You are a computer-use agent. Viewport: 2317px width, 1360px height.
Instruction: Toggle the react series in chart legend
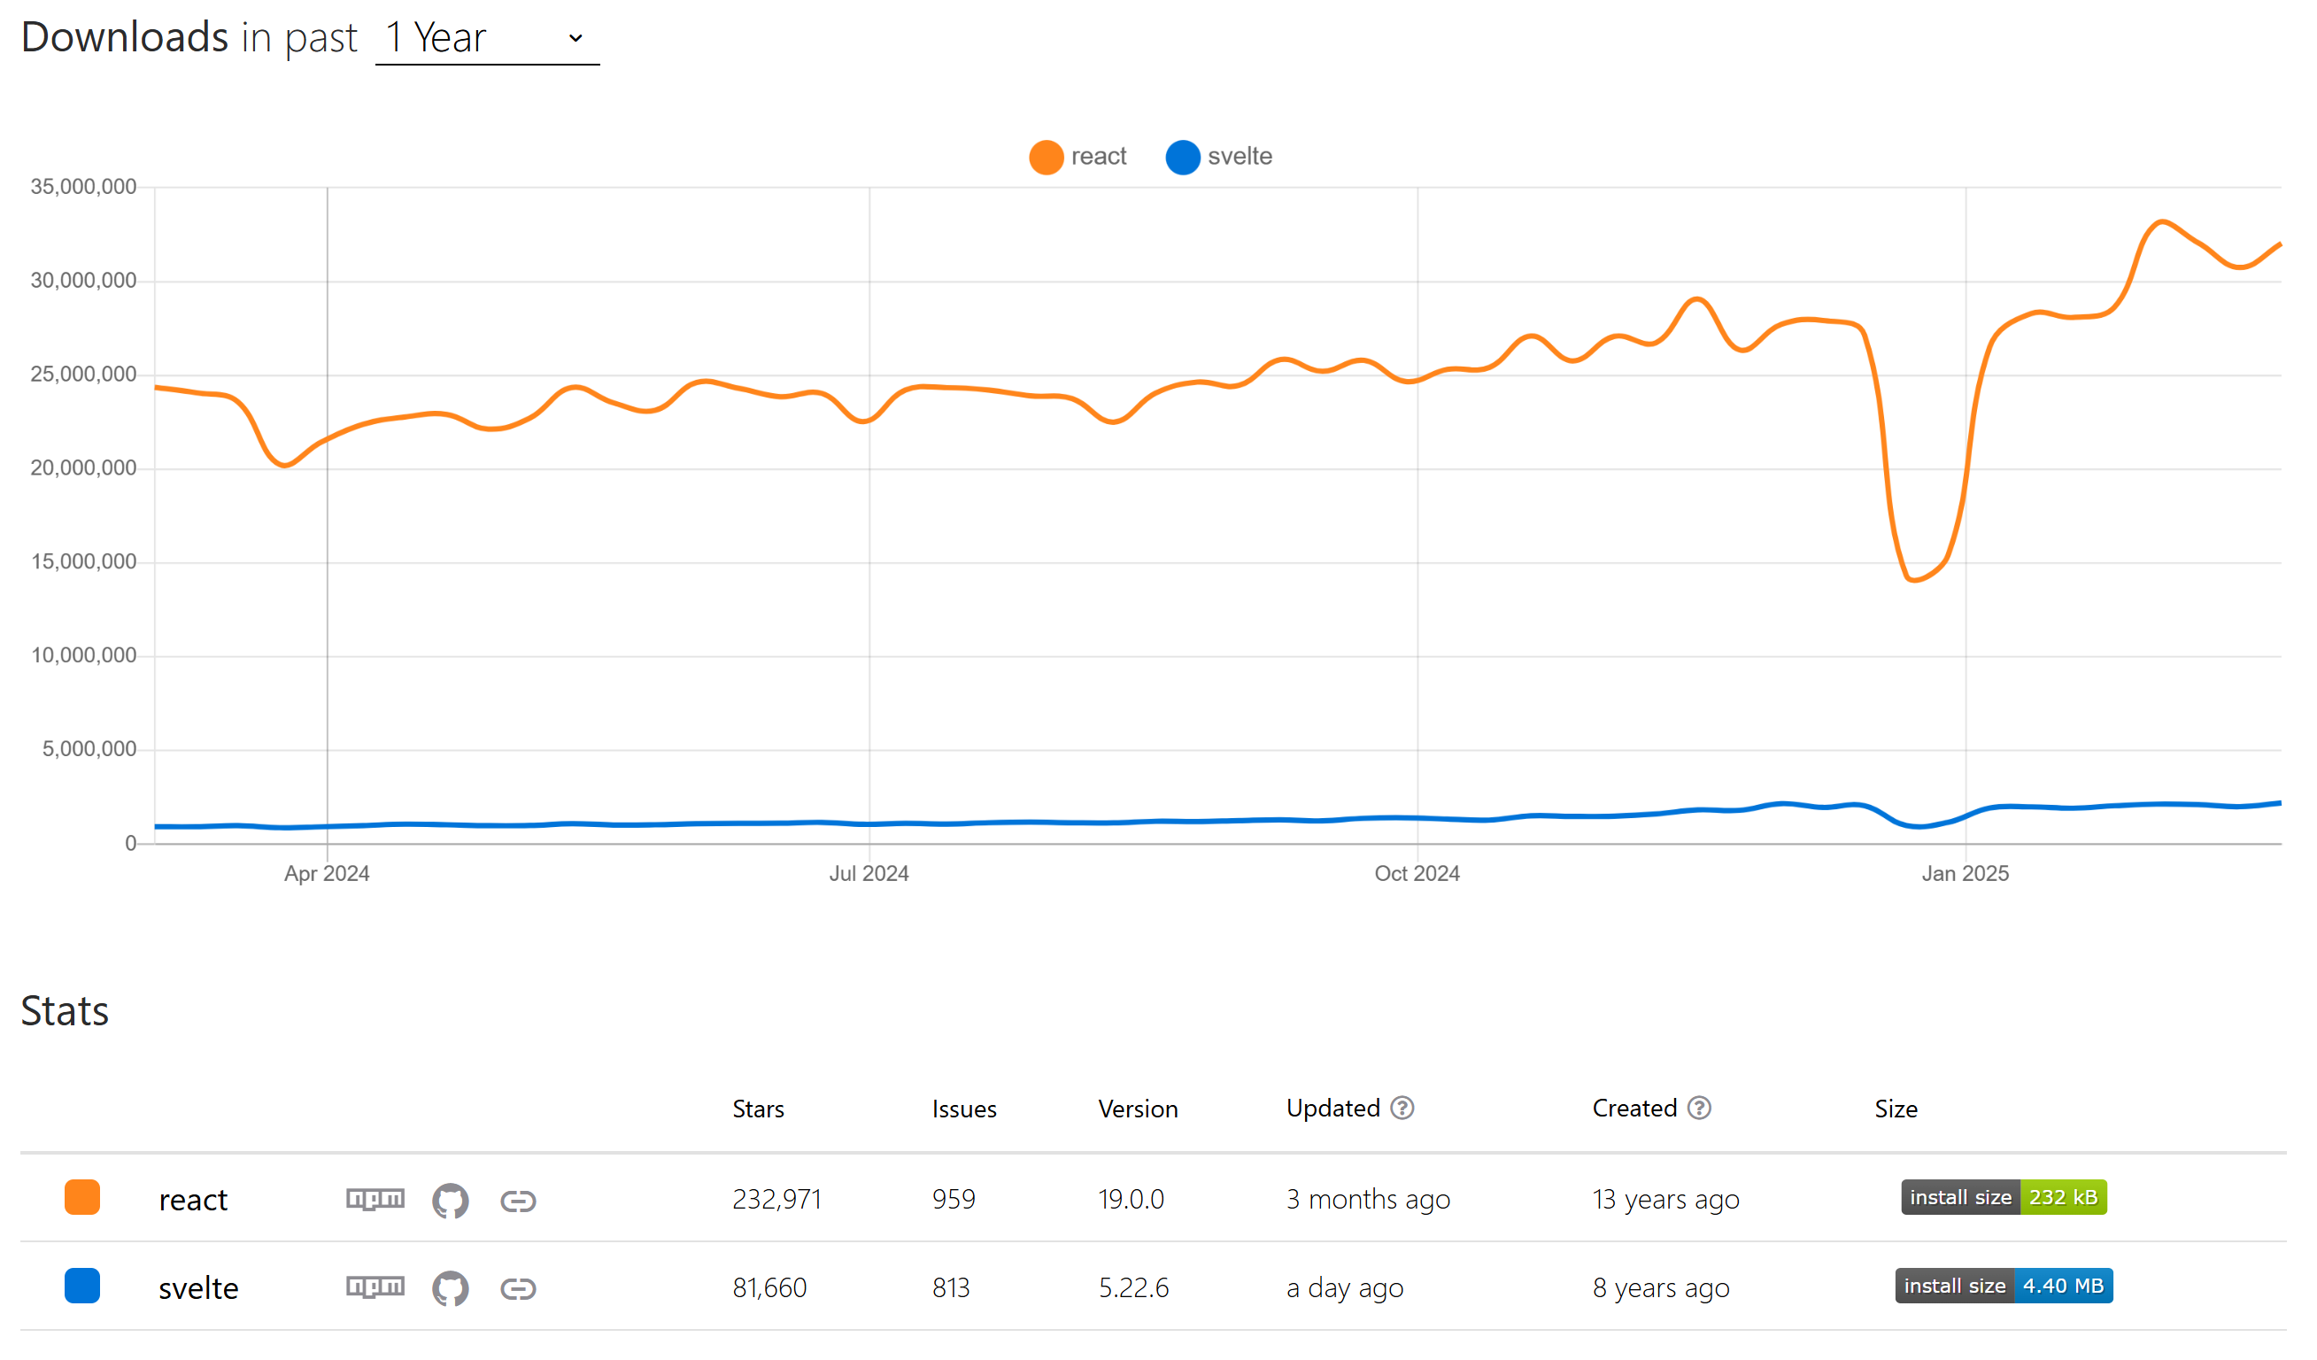click(1077, 158)
